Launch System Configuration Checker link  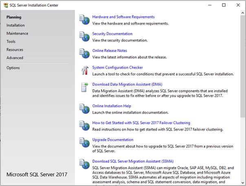click(117, 68)
